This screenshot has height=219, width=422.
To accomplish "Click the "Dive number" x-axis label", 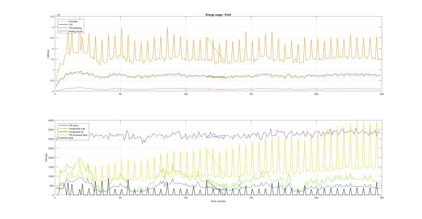I will (218, 201).
